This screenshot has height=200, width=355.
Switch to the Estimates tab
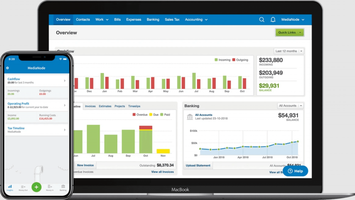tap(105, 106)
